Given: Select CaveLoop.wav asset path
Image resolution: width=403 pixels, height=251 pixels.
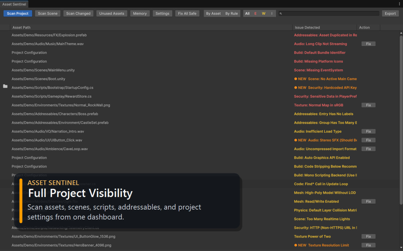Looking at the screenshot, I should 50,149.
